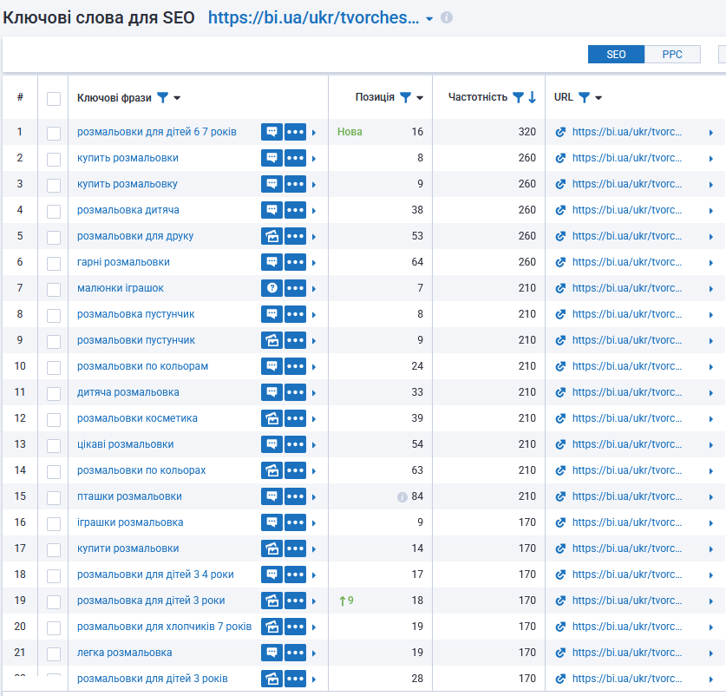
Task: Open Позиція column dropdown arrow
Action: coord(420,98)
